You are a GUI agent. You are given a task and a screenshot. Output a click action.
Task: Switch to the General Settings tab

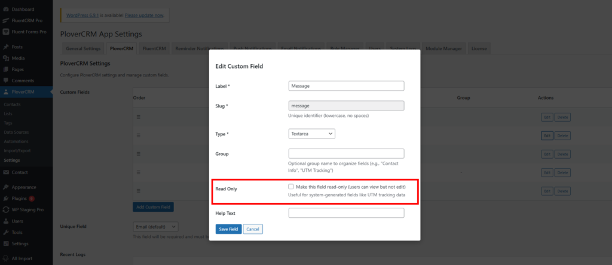(x=83, y=48)
